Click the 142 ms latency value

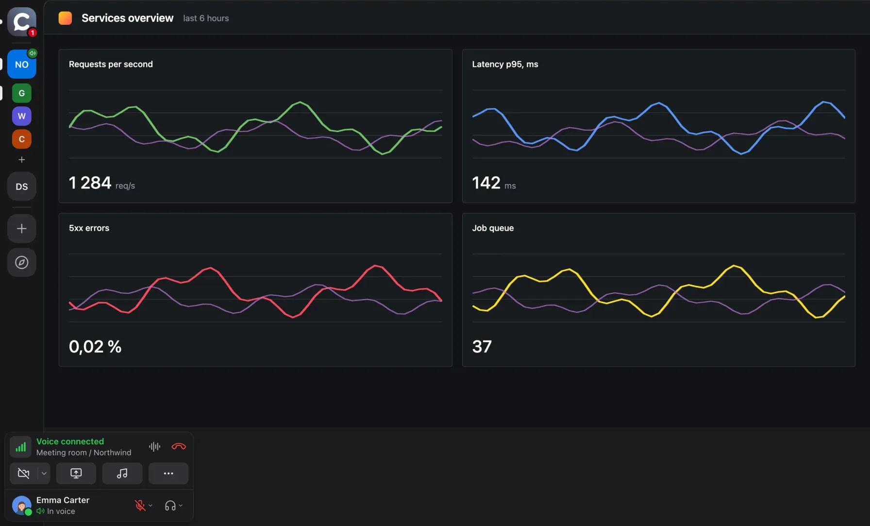[x=494, y=183]
